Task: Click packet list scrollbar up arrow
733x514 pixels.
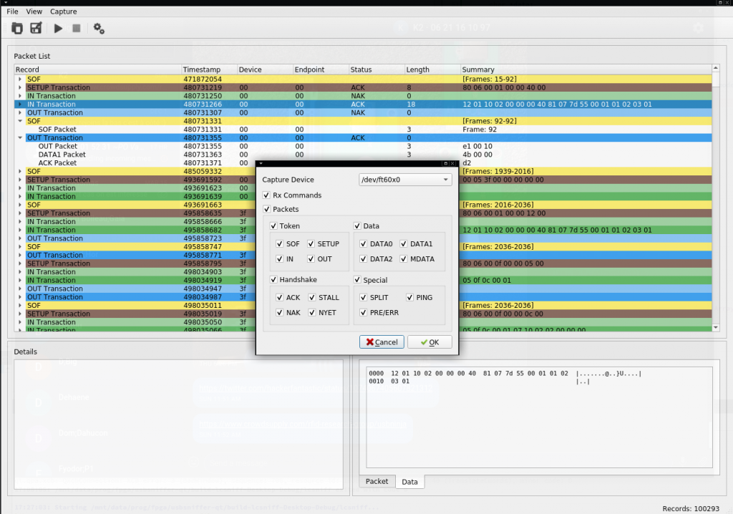Action: click(x=716, y=68)
